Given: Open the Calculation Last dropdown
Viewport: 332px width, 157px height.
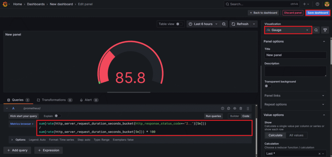Looking at the screenshot, I should point(295,153).
